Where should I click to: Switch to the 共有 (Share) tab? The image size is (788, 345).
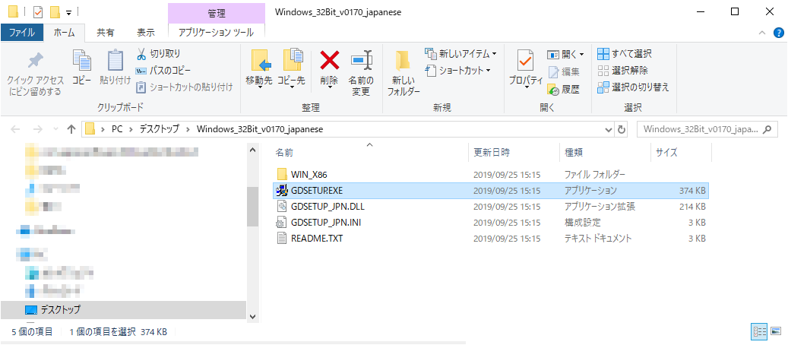point(105,33)
